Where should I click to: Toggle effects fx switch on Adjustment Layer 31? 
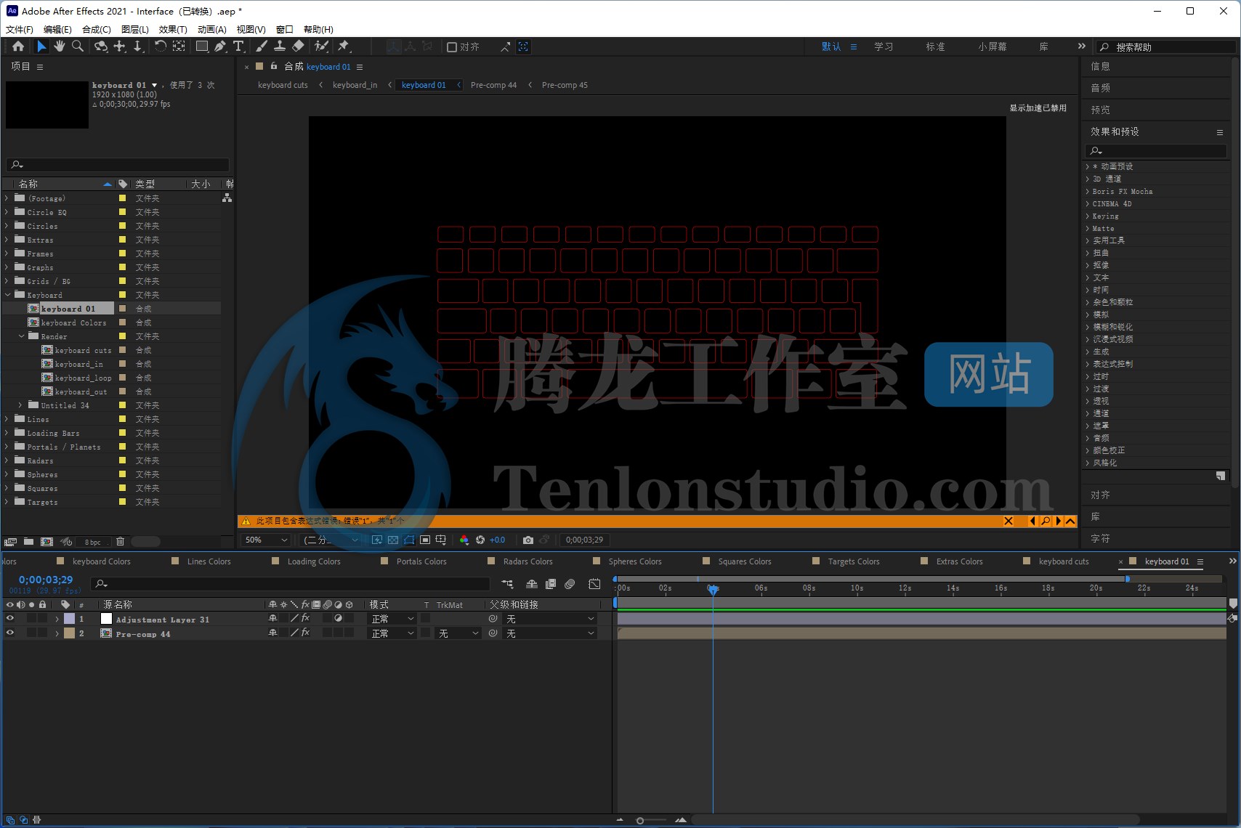[x=305, y=619]
